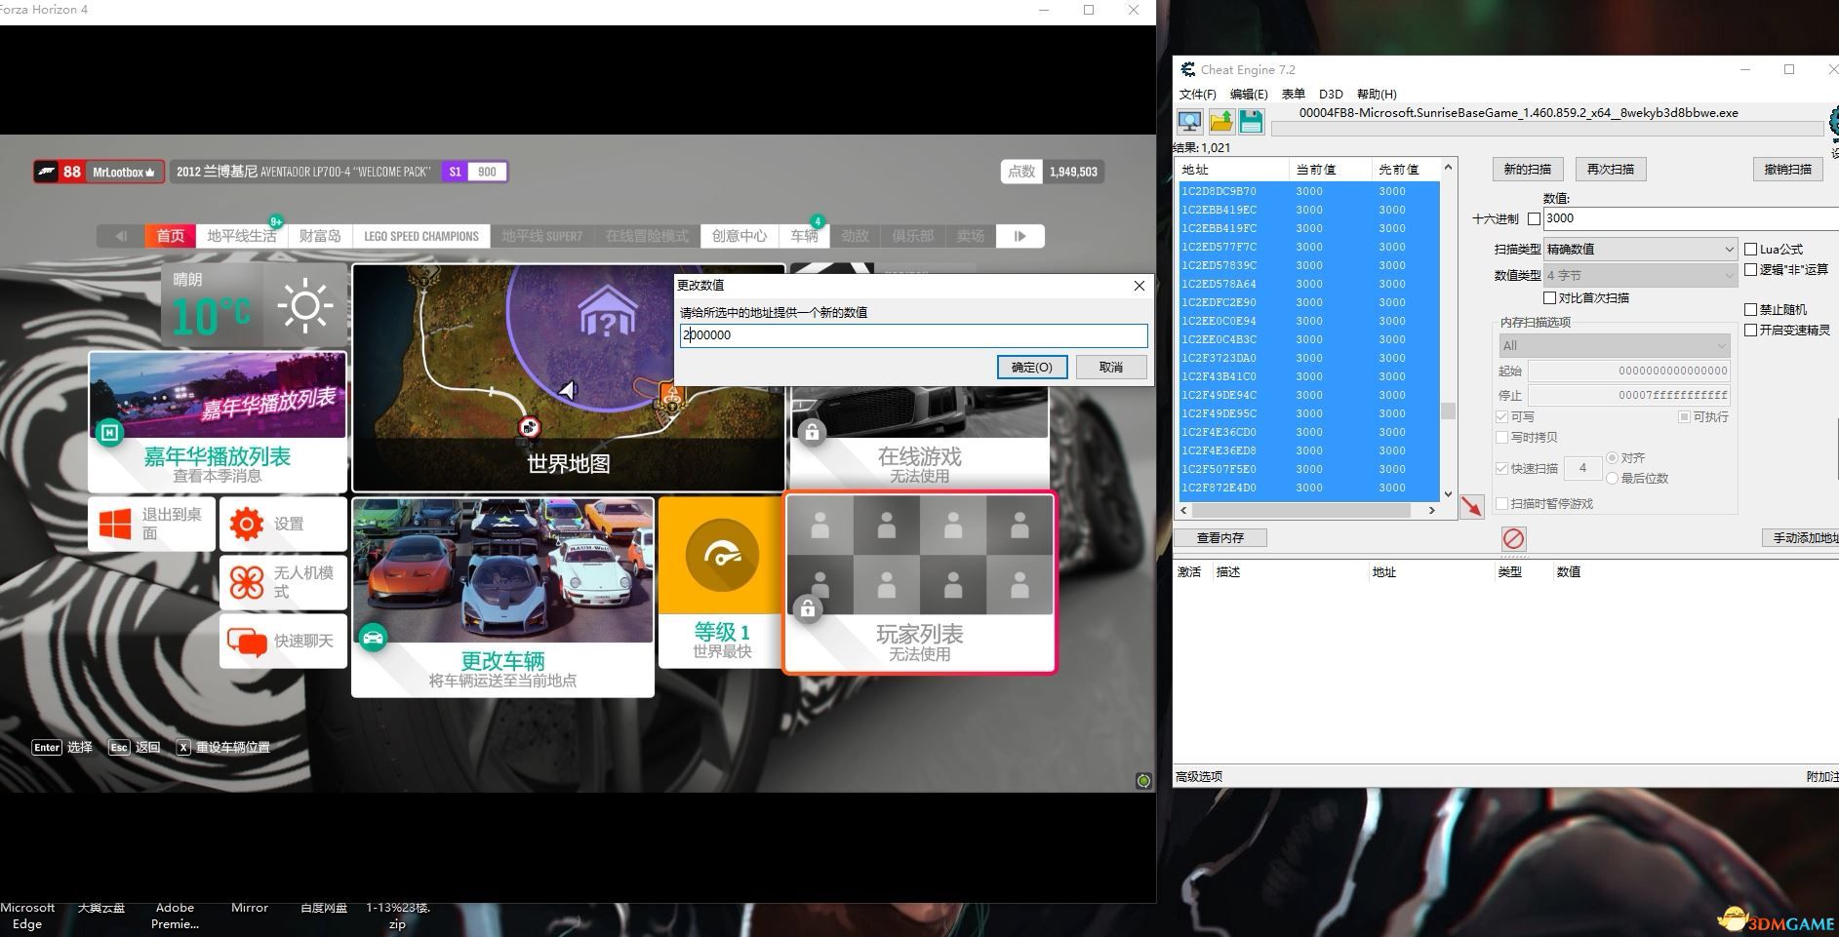
Task: Click the save cheat table floppy icon
Action: pyautogui.click(x=1251, y=122)
